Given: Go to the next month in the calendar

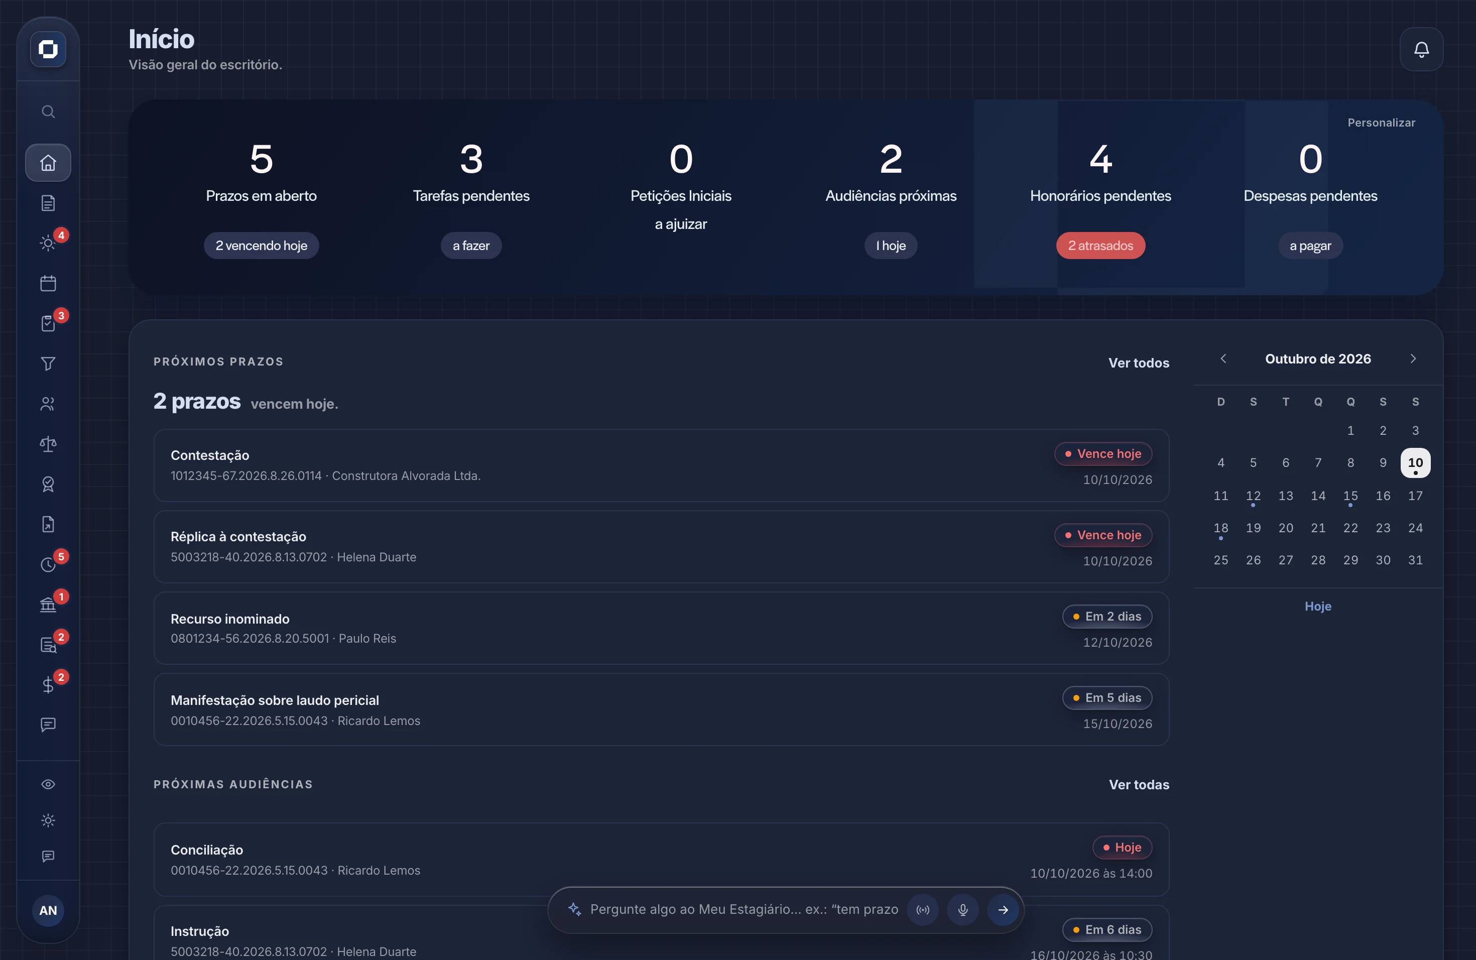Looking at the screenshot, I should click(1413, 358).
